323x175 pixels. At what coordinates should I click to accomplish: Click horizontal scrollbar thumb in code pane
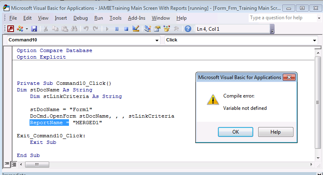coord(37,164)
